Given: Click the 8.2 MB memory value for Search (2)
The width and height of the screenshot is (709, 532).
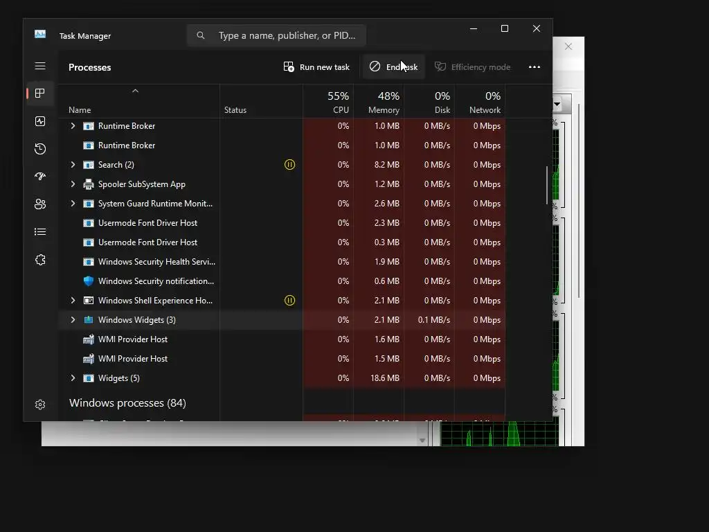Looking at the screenshot, I should point(386,165).
